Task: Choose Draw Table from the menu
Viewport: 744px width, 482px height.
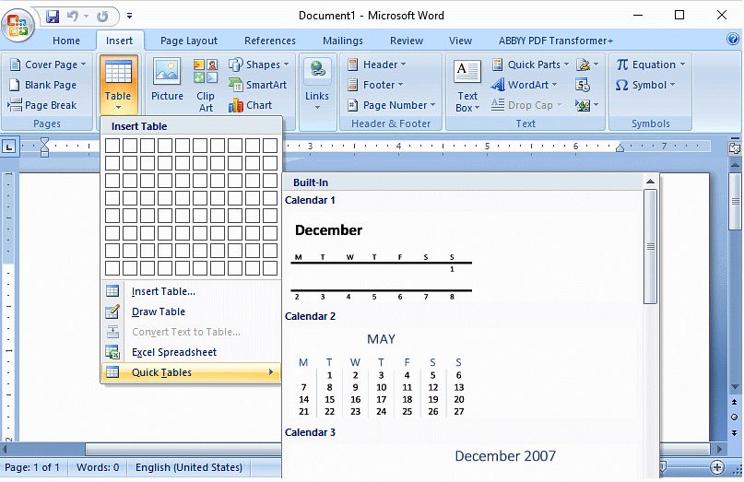Action: (x=191, y=312)
